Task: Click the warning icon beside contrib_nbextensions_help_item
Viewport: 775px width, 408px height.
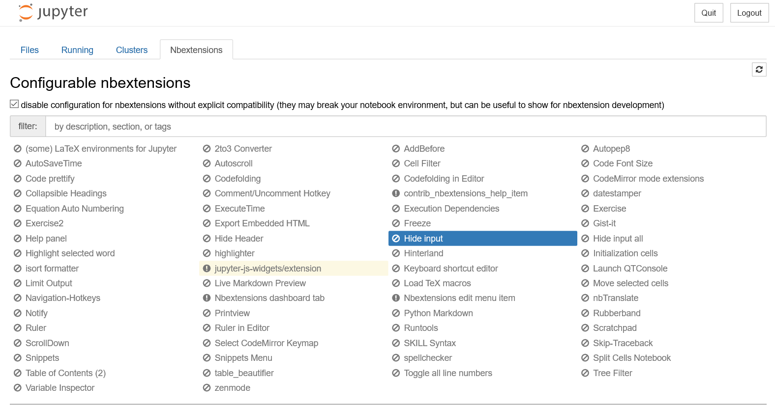Action: tap(396, 193)
